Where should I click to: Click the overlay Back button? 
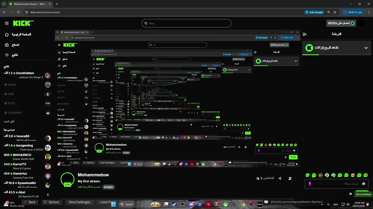pyautogui.click(x=30, y=202)
